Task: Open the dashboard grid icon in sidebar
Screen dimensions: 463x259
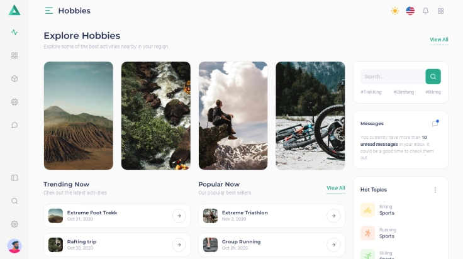Action: pos(14,55)
